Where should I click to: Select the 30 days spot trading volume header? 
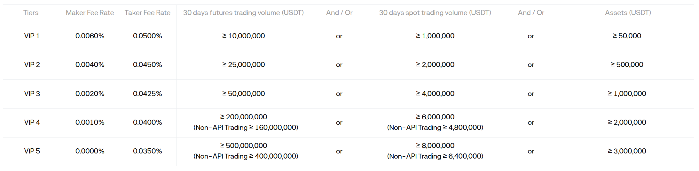coord(435,13)
